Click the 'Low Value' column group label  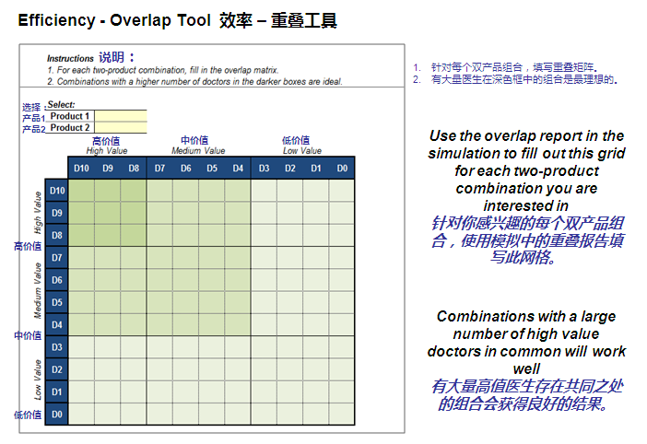pyautogui.click(x=302, y=150)
